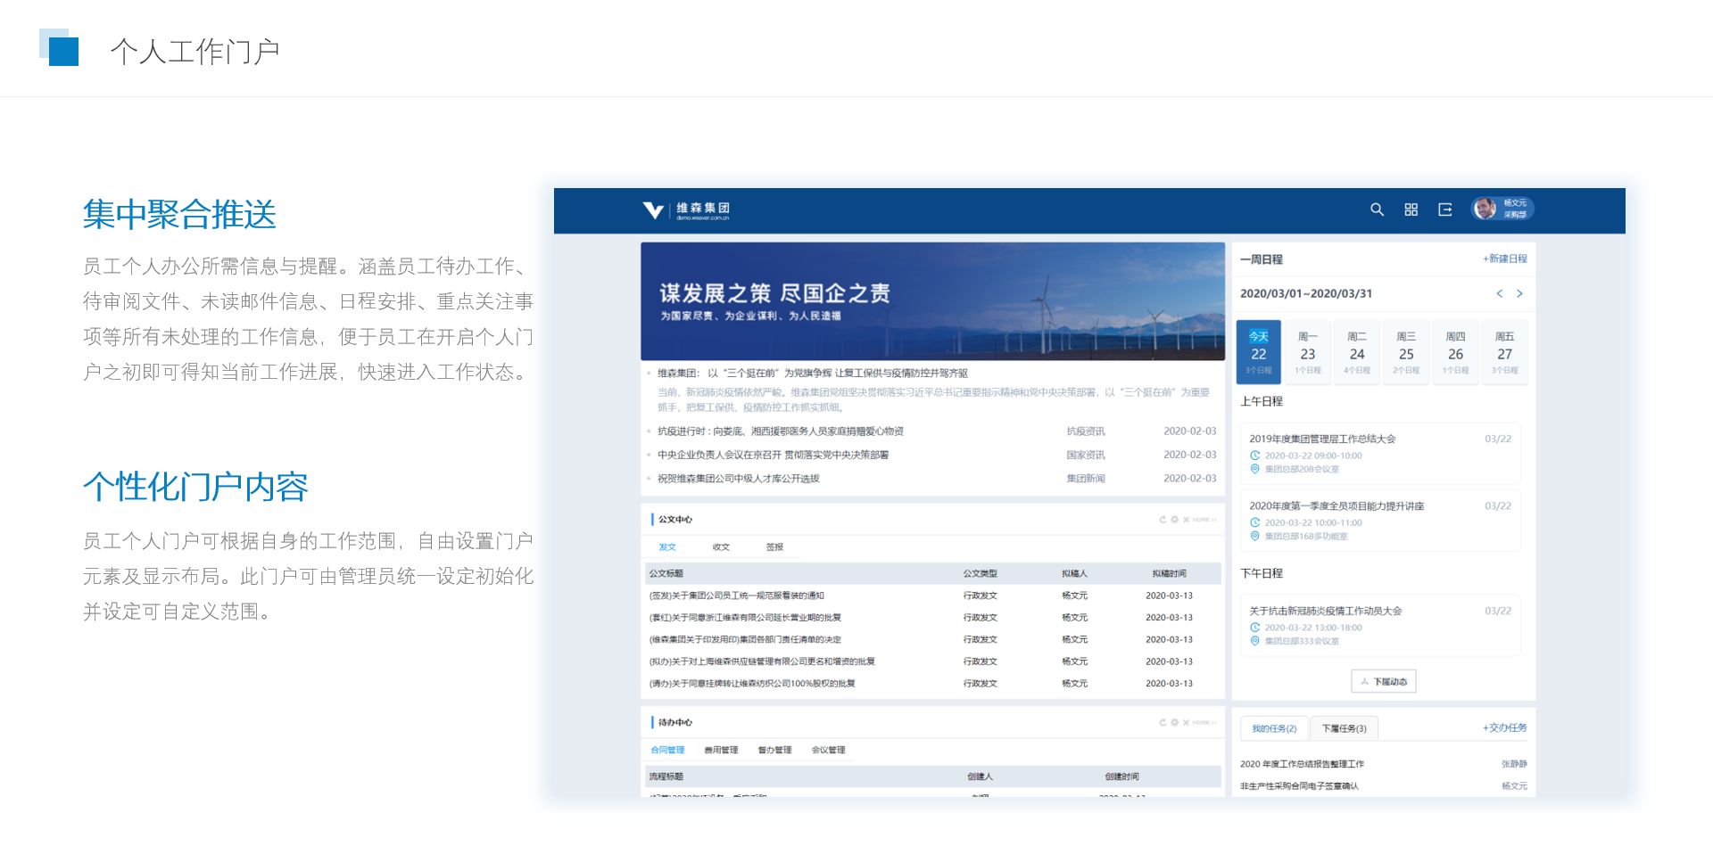Select today 22 in weekly schedule
The width and height of the screenshot is (1713, 846).
[x=1258, y=353]
